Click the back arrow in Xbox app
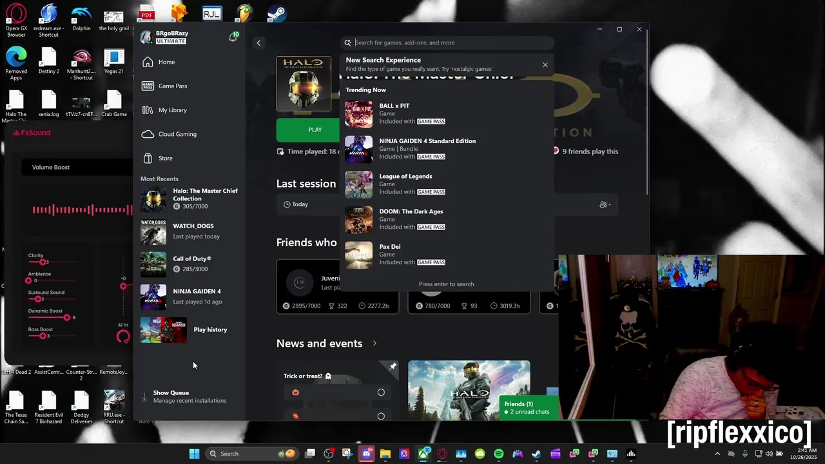825x464 pixels. [258, 43]
